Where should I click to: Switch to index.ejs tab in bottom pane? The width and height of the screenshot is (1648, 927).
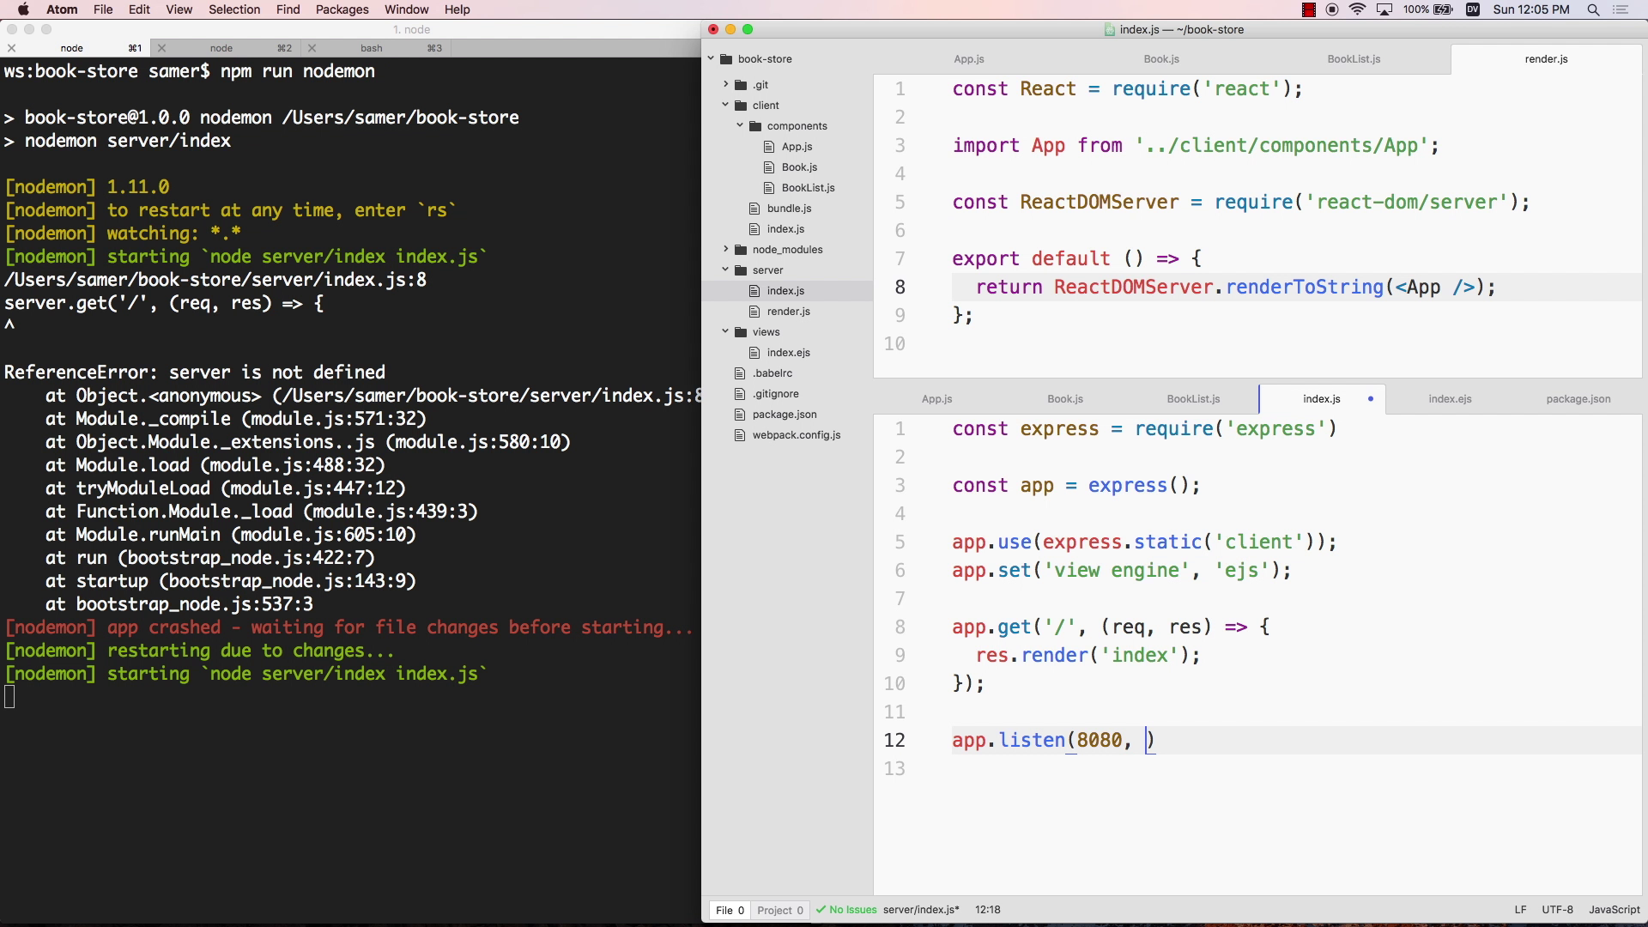1450,399
